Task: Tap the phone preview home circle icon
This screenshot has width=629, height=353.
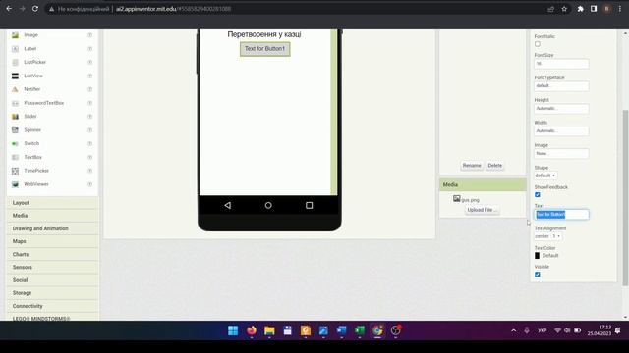Action: pyautogui.click(x=268, y=205)
